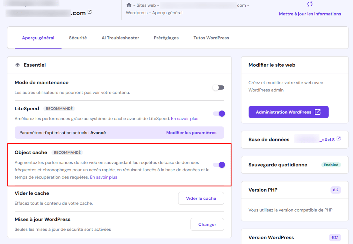Open the AI Troubleshooter tab
353x244 pixels.
(120, 37)
